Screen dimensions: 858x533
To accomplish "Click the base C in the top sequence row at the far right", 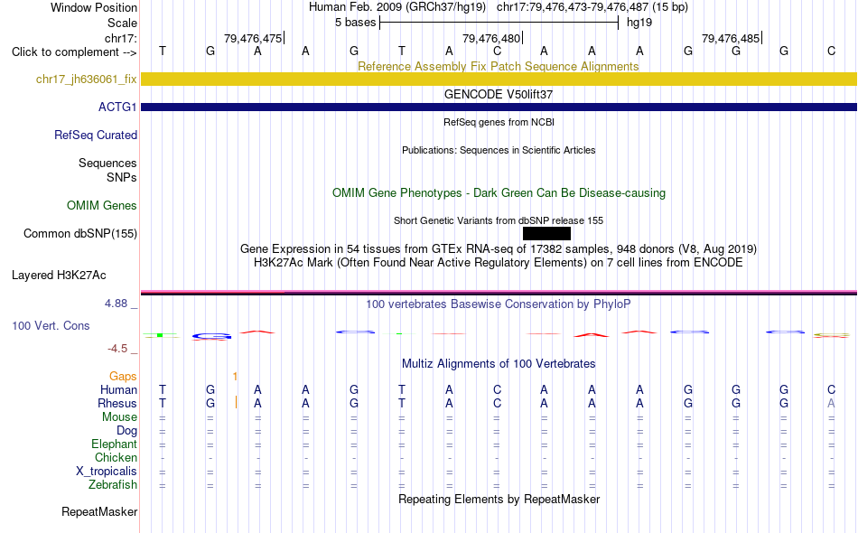I will click(831, 51).
